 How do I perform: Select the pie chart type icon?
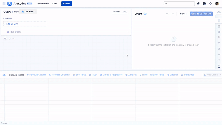click(219, 49)
